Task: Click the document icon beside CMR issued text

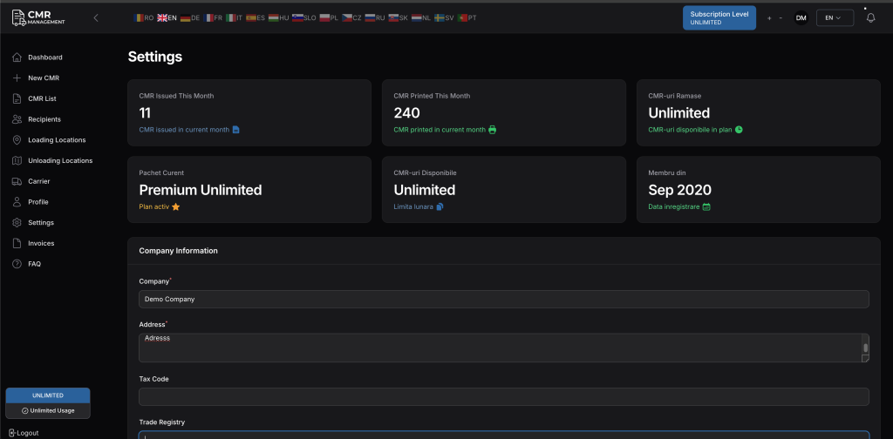Action: pyautogui.click(x=235, y=130)
